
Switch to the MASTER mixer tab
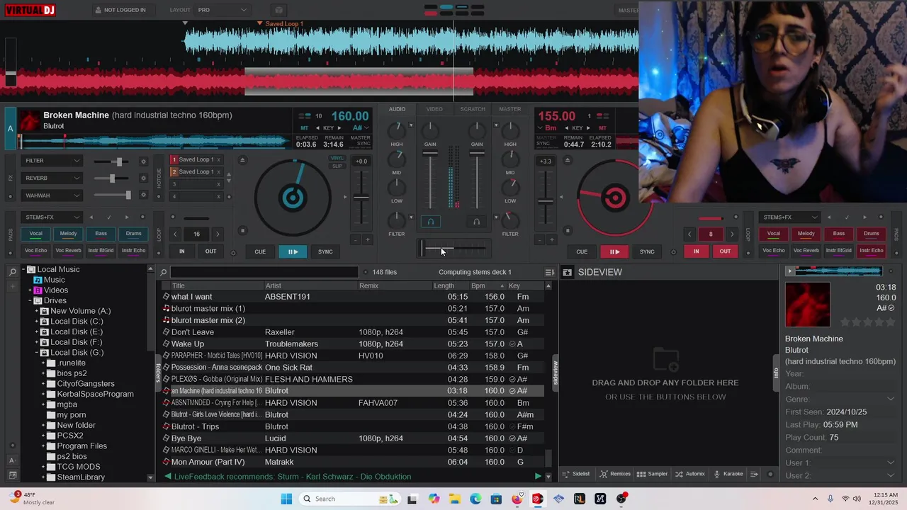pyautogui.click(x=510, y=109)
